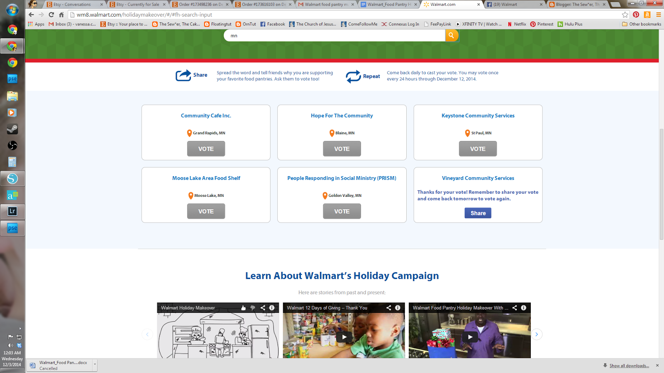This screenshot has width=664, height=373.
Task: Open the Chrome hamburger menu
Action: point(658,15)
